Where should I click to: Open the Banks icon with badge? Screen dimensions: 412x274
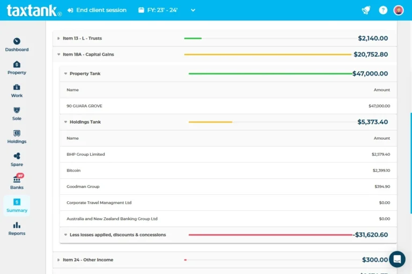(17, 178)
